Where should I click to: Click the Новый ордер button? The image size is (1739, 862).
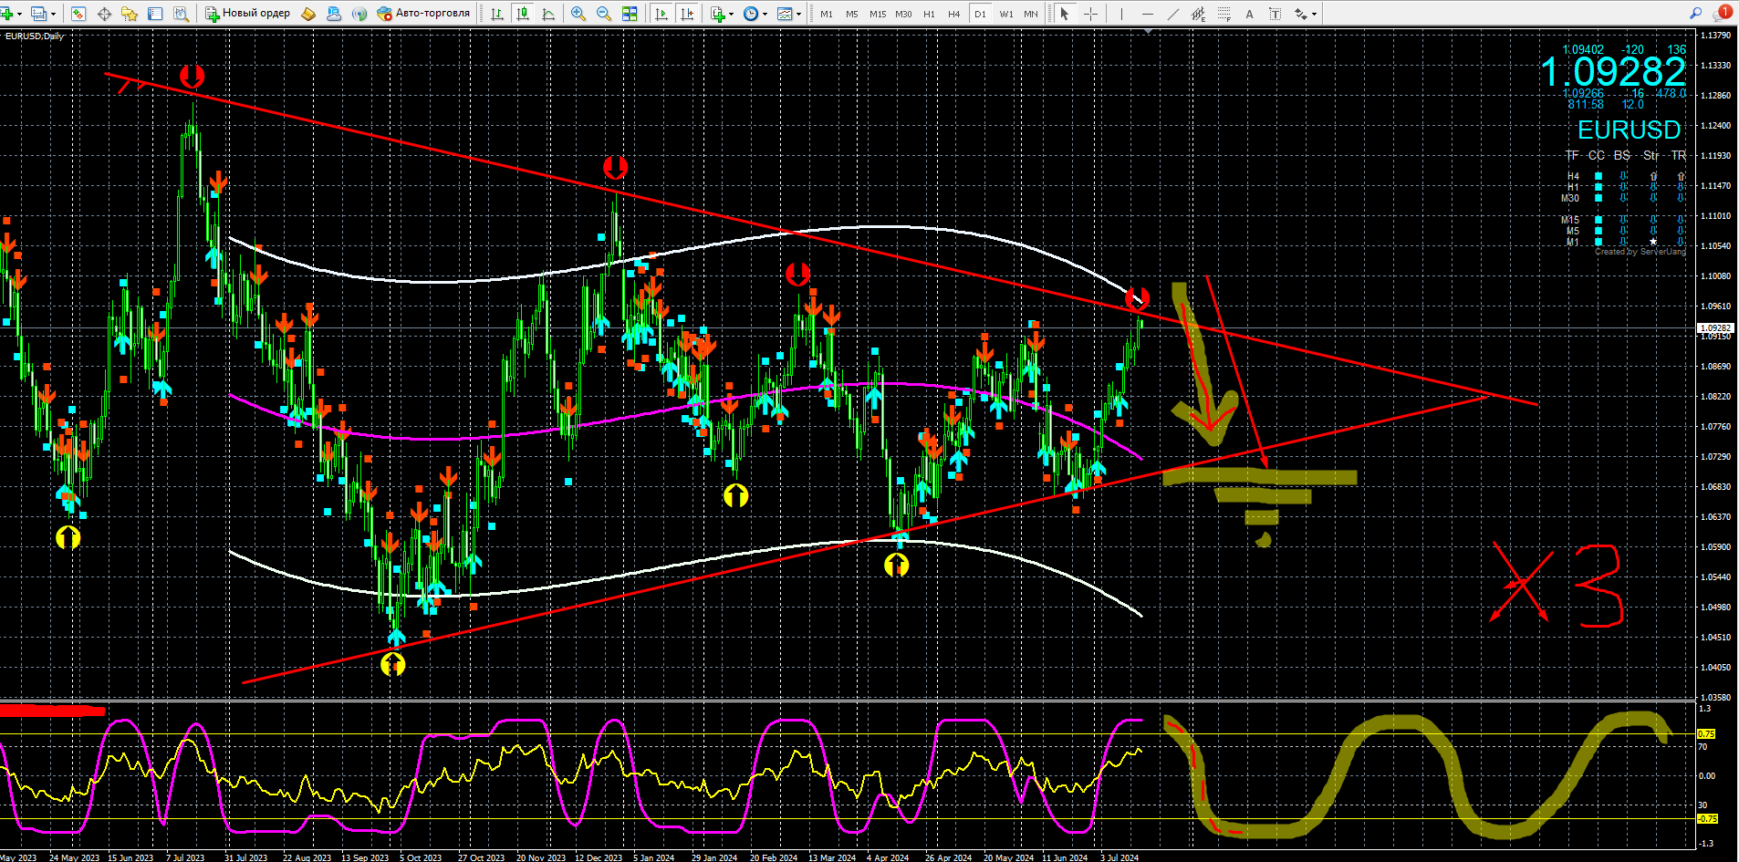point(247,14)
